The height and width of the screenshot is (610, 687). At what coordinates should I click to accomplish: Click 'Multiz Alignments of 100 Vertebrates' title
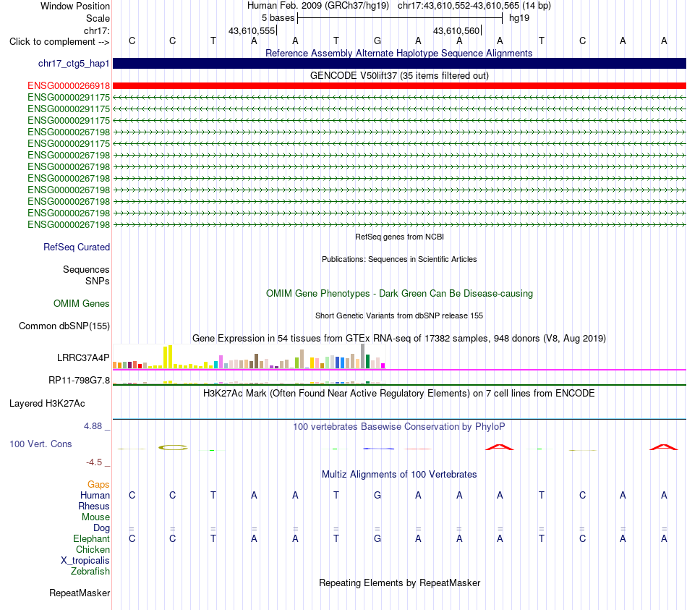pos(399,474)
